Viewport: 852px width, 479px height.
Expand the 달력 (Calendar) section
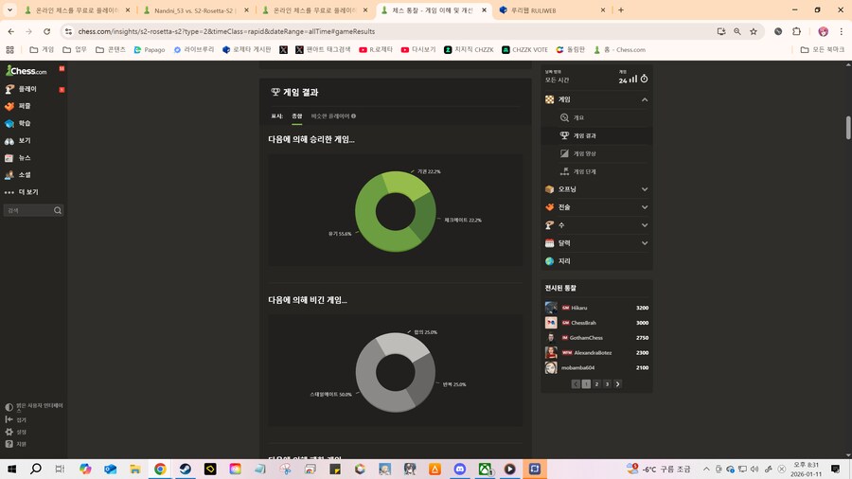point(596,243)
